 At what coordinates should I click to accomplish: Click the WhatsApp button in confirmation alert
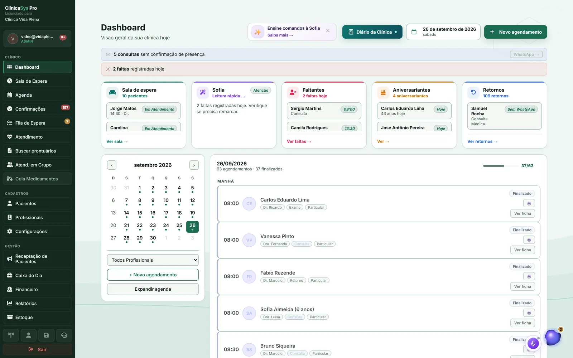click(x=526, y=54)
